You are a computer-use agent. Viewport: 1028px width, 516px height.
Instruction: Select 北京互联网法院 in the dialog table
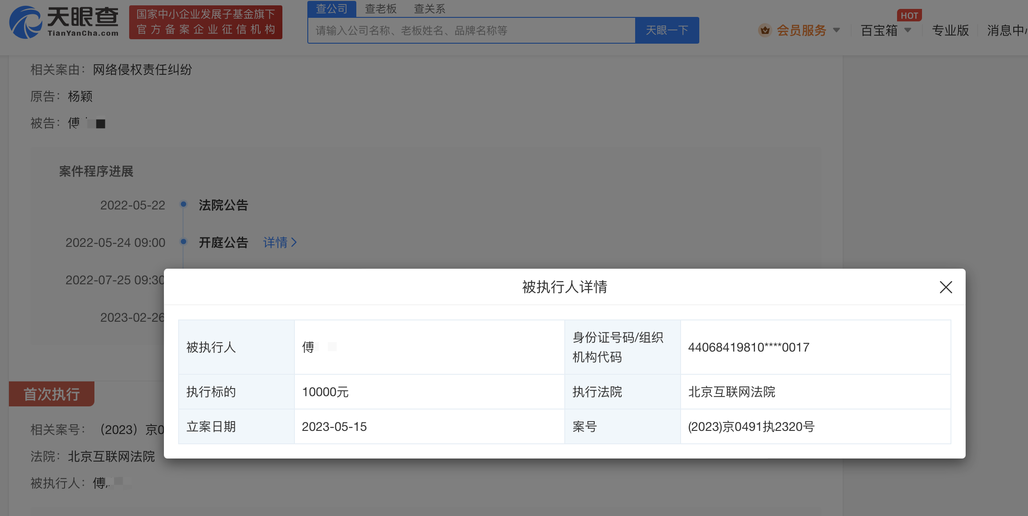coord(732,392)
